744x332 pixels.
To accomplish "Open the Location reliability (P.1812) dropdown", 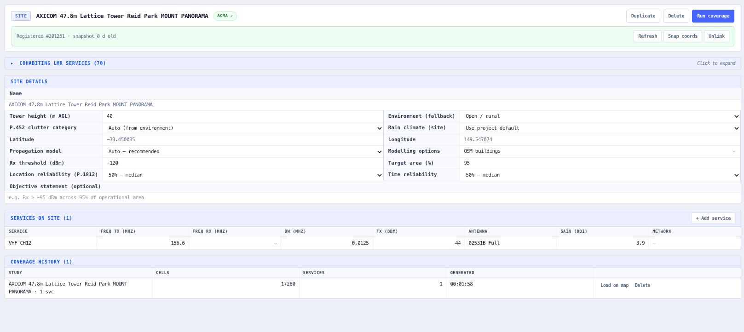I will click(243, 175).
